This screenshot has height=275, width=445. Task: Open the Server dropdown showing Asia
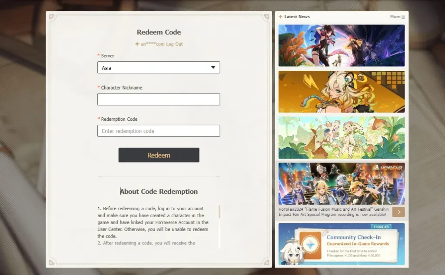[x=159, y=67]
